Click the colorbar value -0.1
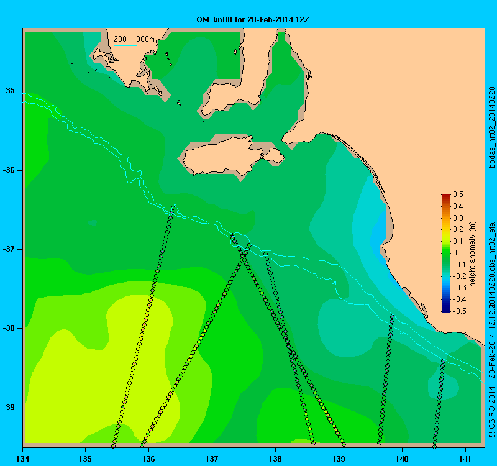Viewport: 497px width, 466px height. pyautogui.click(x=458, y=265)
